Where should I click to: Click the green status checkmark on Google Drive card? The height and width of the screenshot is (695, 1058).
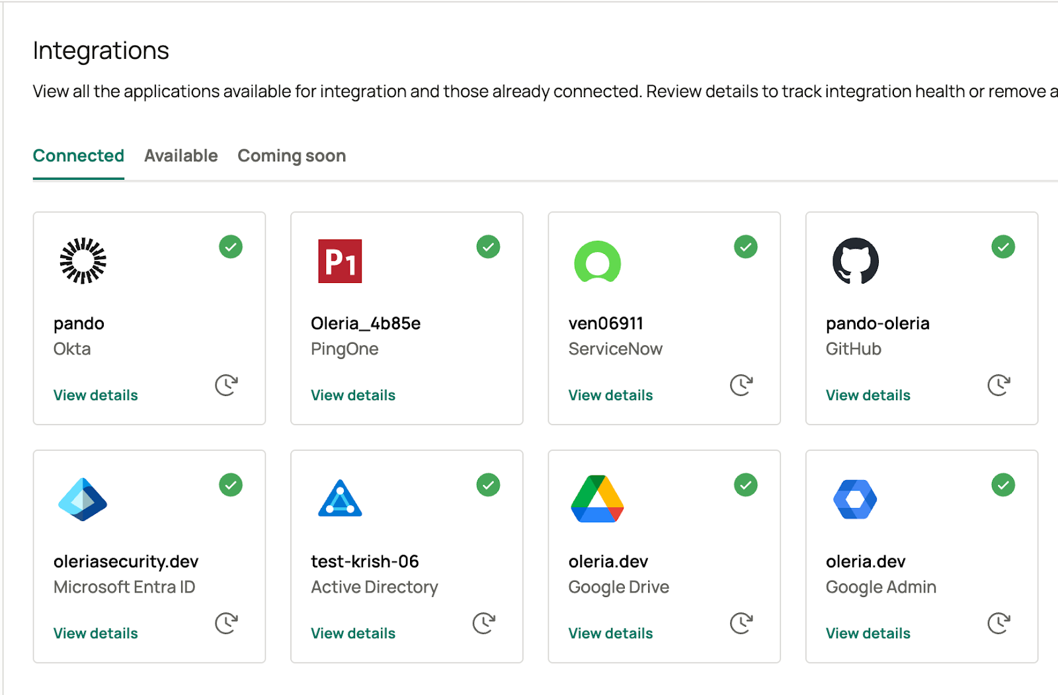pos(746,485)
